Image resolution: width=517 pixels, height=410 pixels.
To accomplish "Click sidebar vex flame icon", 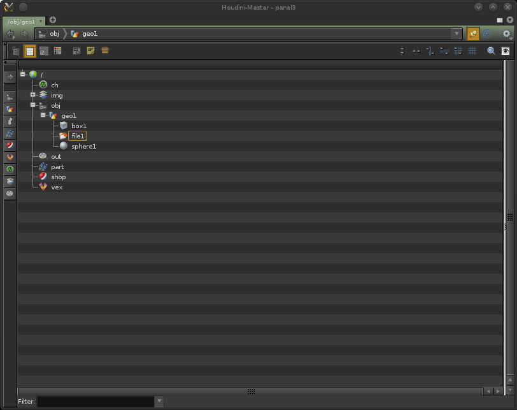I will 10,157.
